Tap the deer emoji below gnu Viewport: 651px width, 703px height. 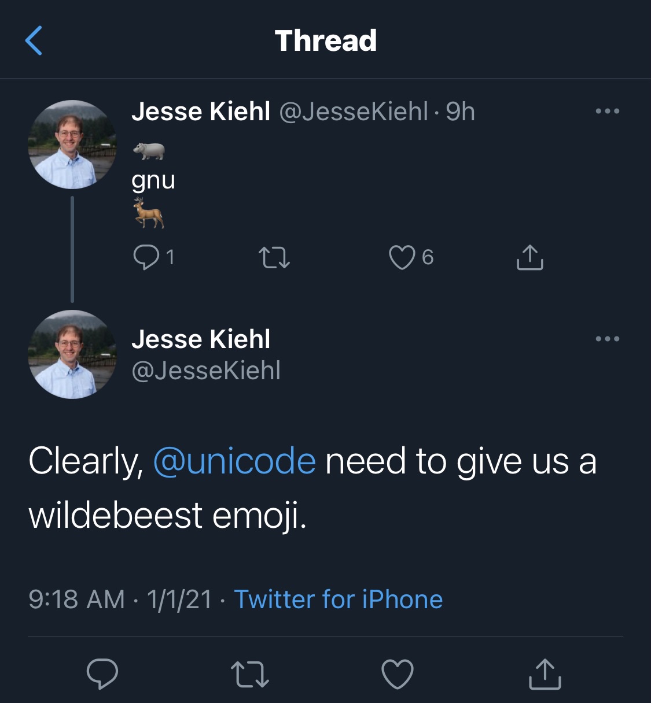149,213
